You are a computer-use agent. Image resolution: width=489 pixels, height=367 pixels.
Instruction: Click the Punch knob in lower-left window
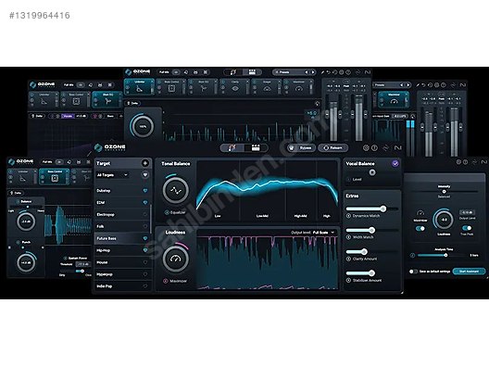[x=26, y=262]
